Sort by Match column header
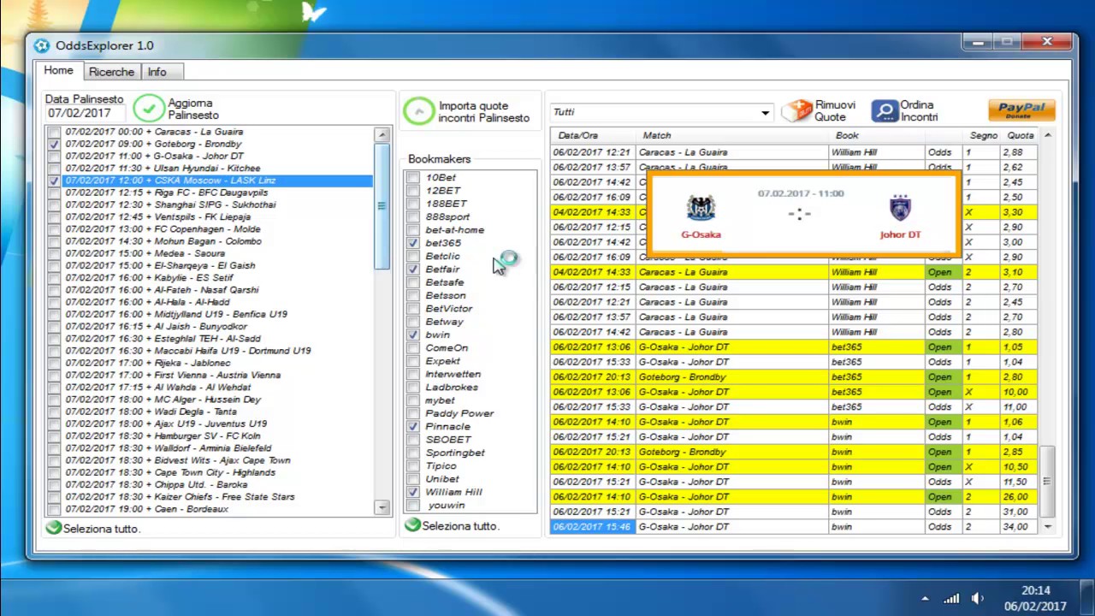Screen dimensions: 1095x616 [x=733, y=135]
